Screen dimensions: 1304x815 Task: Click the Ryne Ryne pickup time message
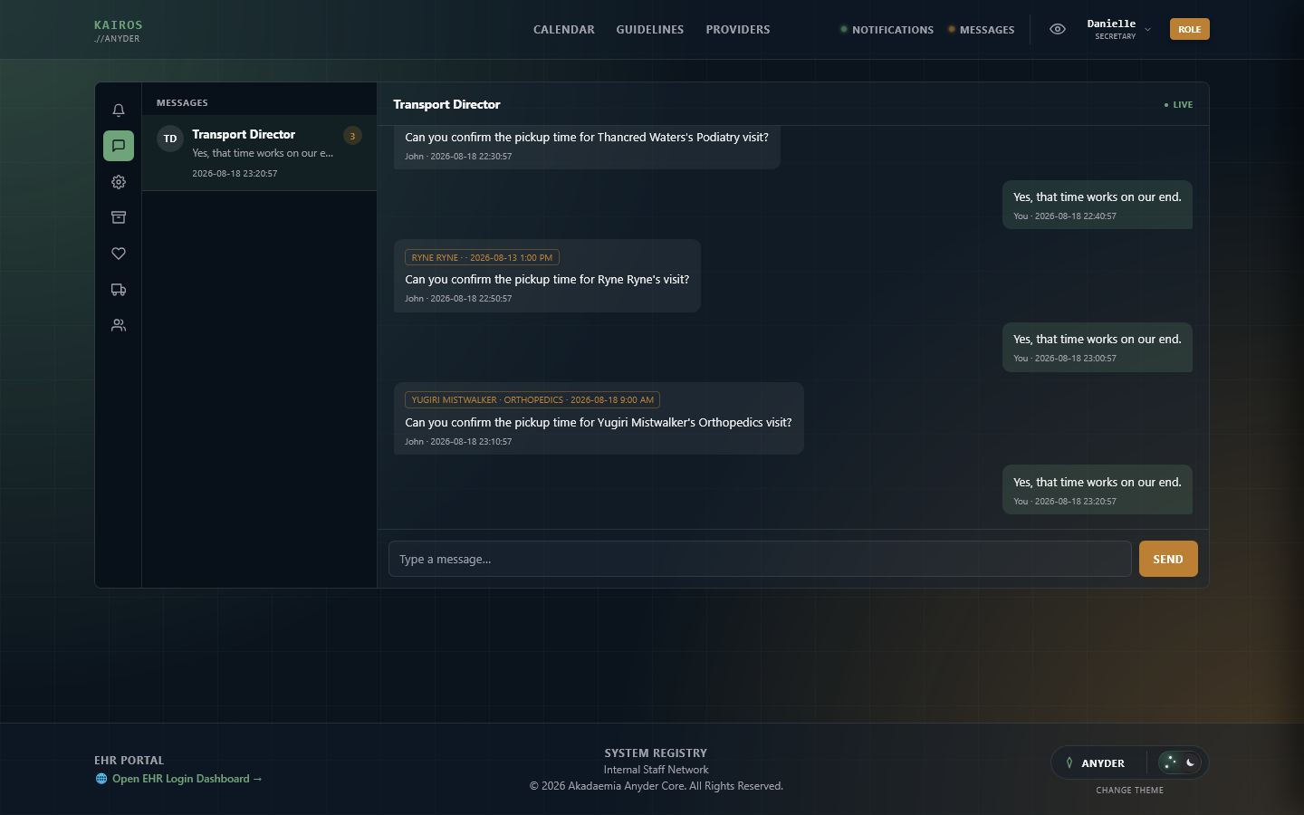coord(547,276)
